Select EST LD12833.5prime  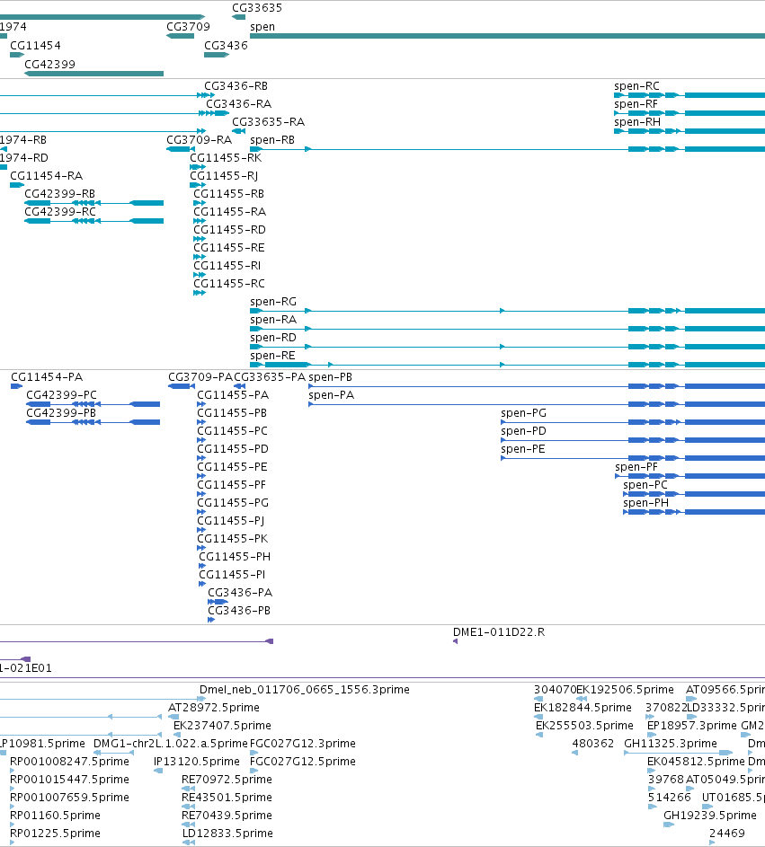pos(188,843)
